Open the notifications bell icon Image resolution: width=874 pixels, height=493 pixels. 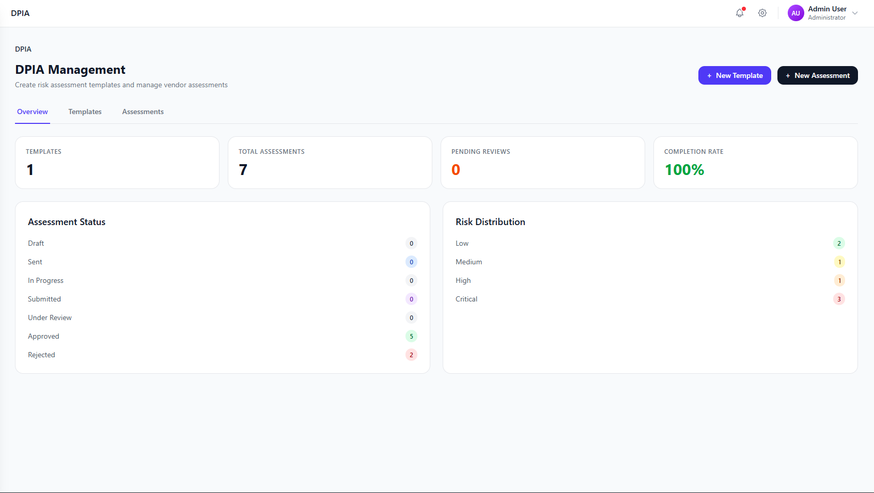[740, 13]
